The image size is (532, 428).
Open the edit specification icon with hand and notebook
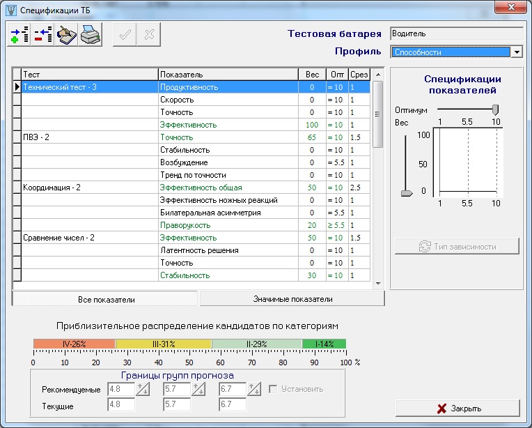(67, 36)
